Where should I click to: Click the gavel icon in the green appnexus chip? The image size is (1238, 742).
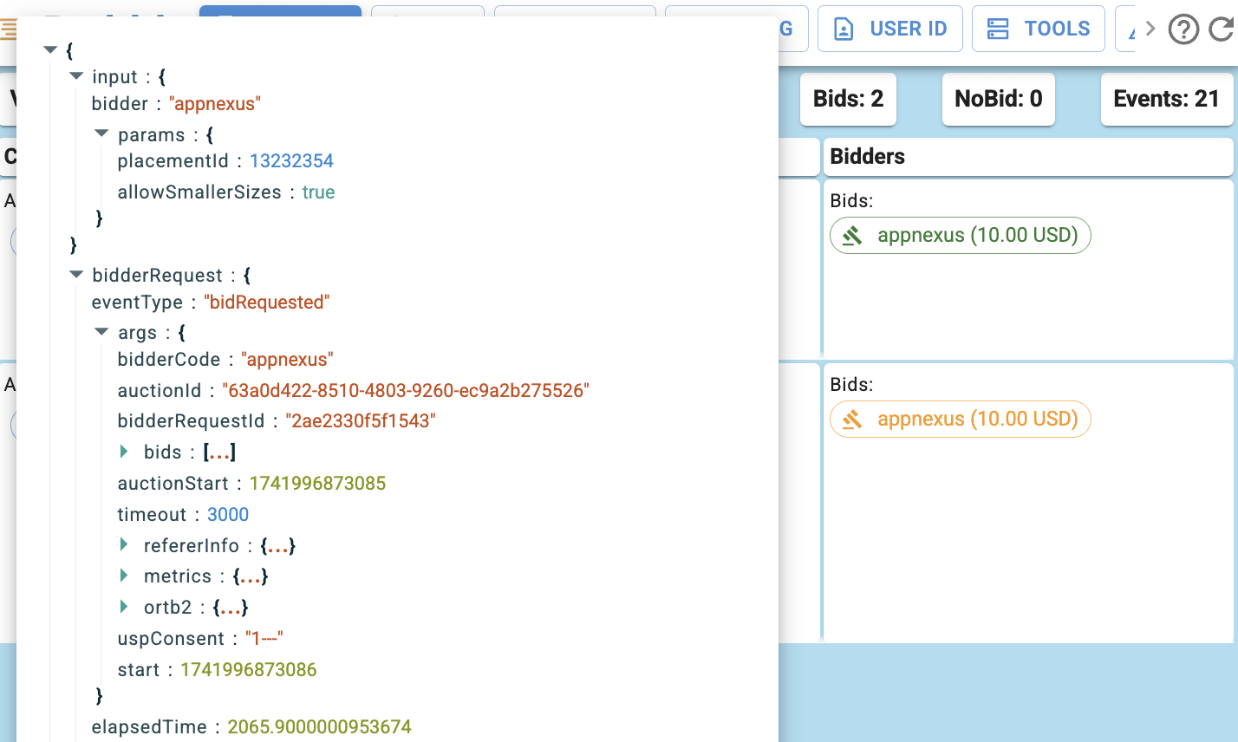(x=852, y=236)
